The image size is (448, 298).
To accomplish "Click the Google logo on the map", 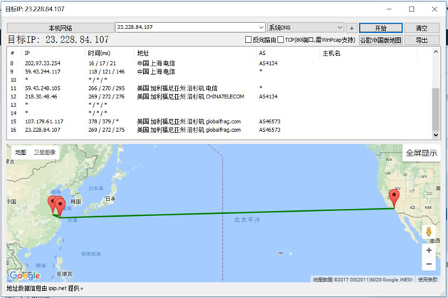I will point(24,275).
